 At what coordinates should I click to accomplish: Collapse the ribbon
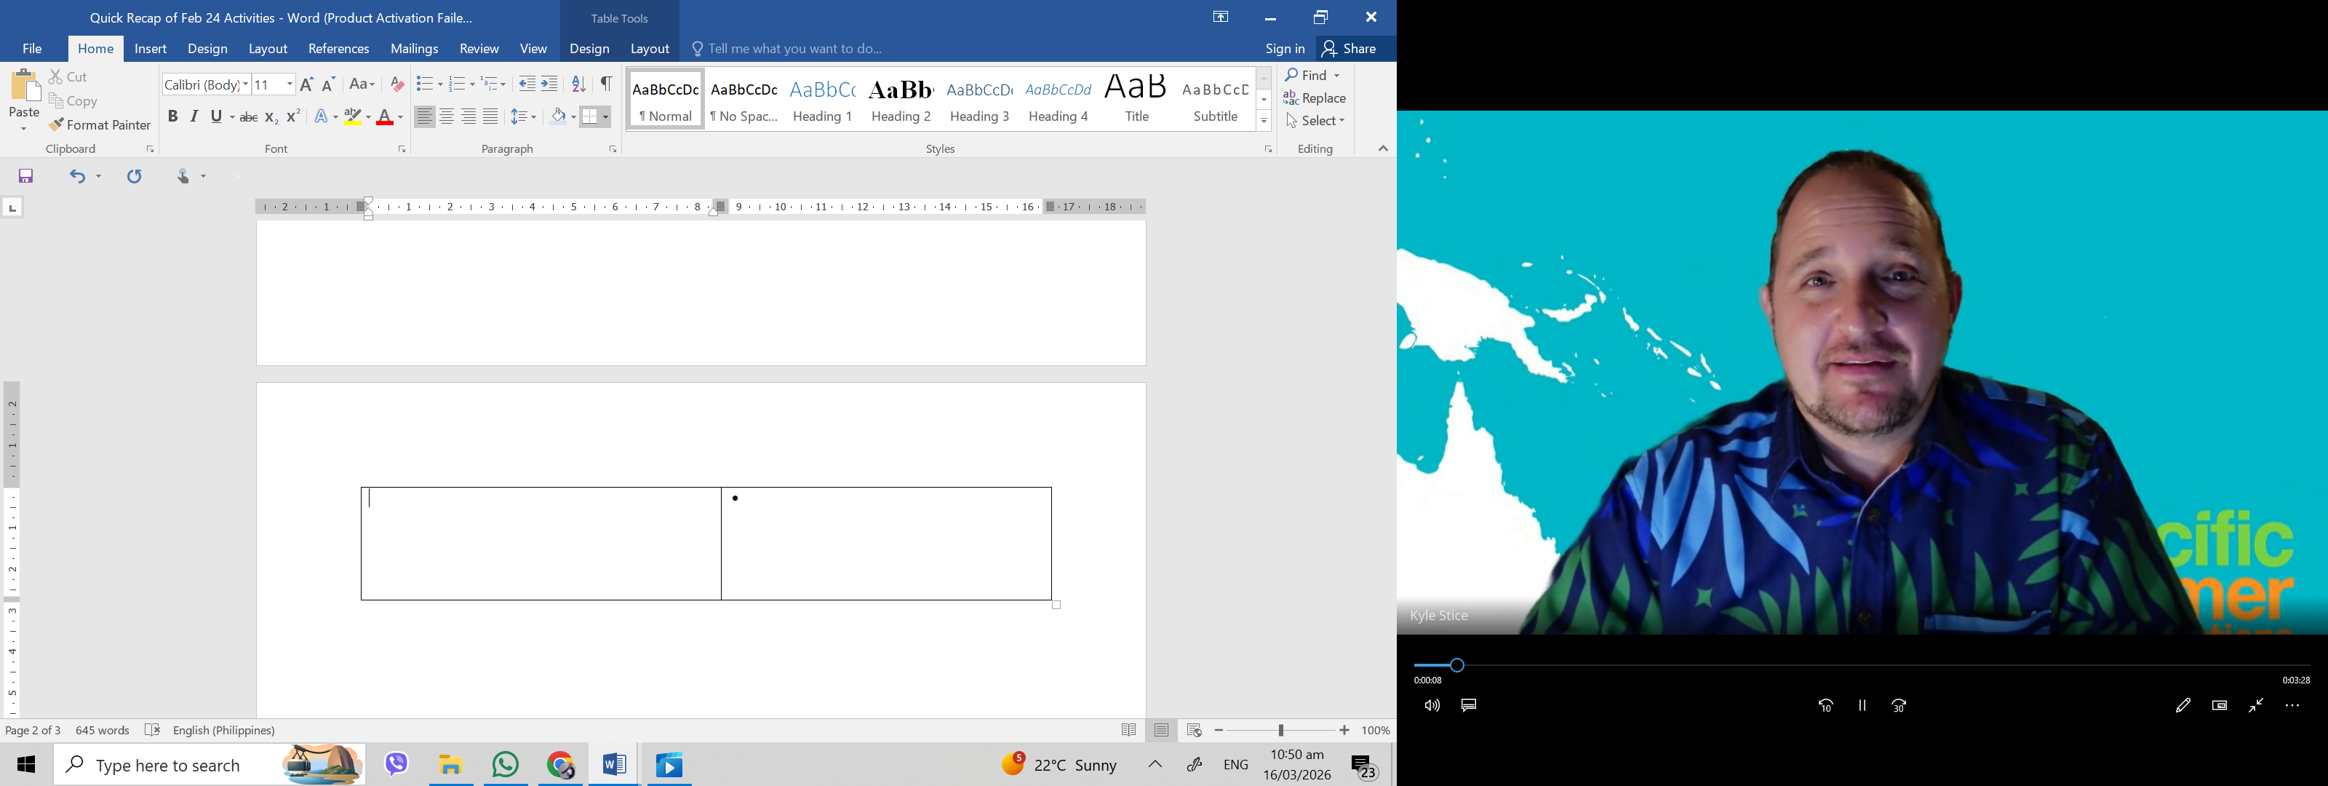(x=1383, y=148)
